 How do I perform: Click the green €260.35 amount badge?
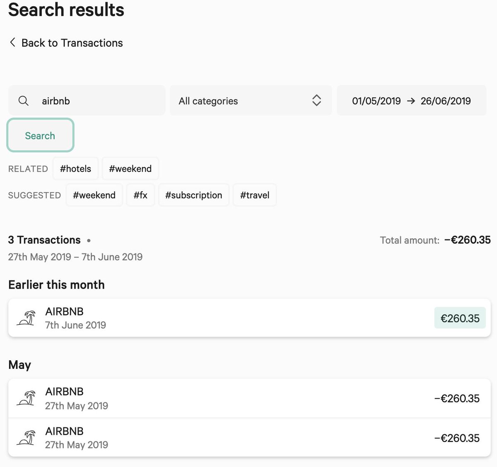pos(460,318)
